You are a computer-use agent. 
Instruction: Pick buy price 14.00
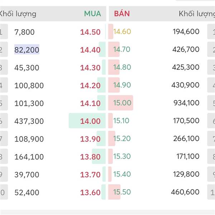pos(90,121)
